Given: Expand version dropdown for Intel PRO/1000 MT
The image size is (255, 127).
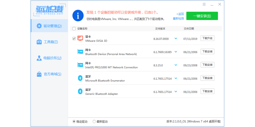Looking at the screenshot, I should point(176,65).
